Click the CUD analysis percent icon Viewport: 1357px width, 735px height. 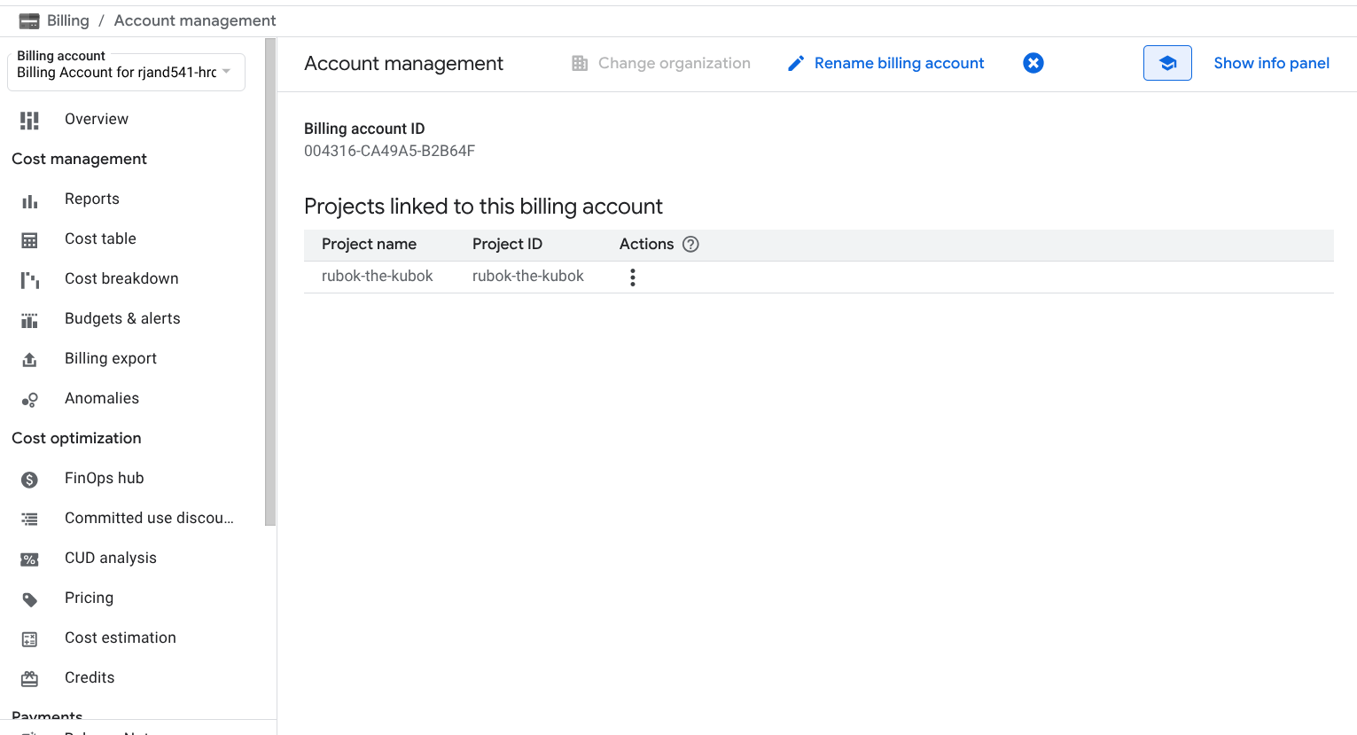pyautogui.click(x=30, y=559)
